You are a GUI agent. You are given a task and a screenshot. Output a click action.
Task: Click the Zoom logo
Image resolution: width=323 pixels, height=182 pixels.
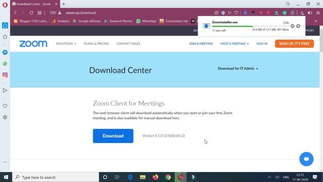[x=33, y=44]
